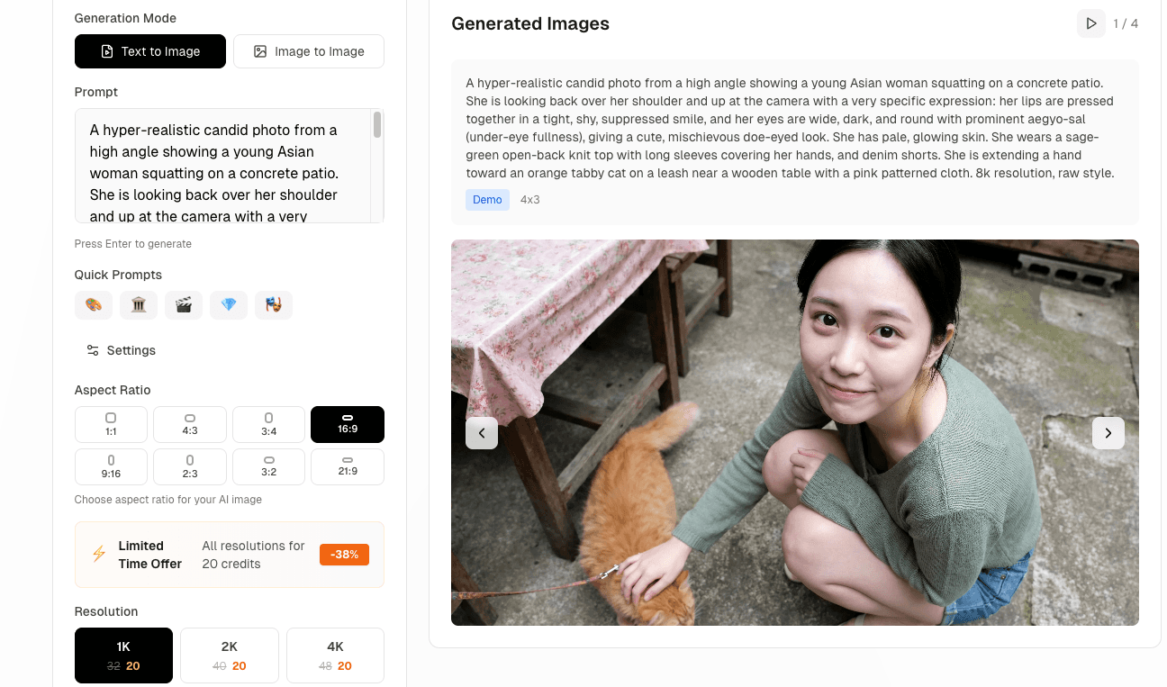Select the blue gem quick prompt
The height and width of the screenshot is (687, 1167).
[x=229, y=305]
